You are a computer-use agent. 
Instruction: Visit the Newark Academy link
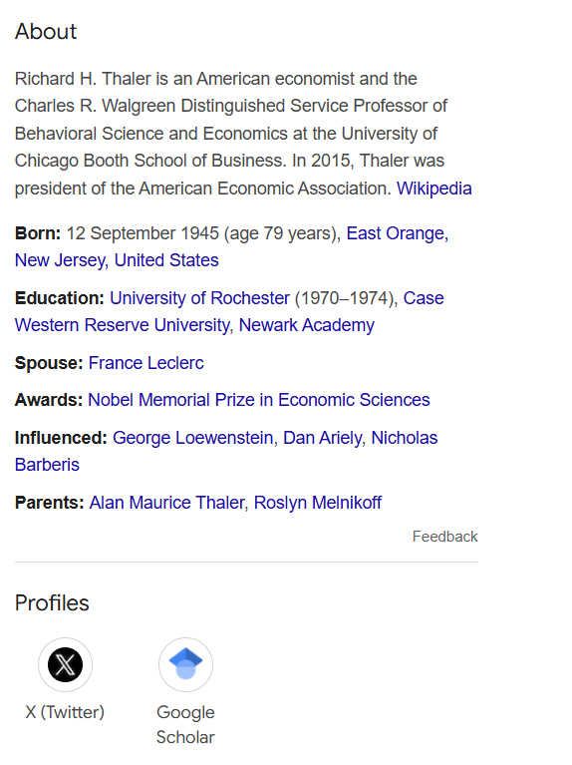point(306,325)
